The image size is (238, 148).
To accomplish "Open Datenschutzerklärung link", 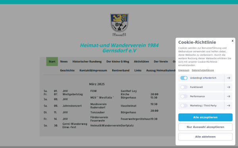I will tap(203, 70).
